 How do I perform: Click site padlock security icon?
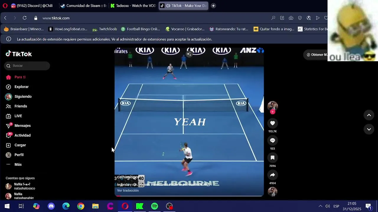(36, 18)
